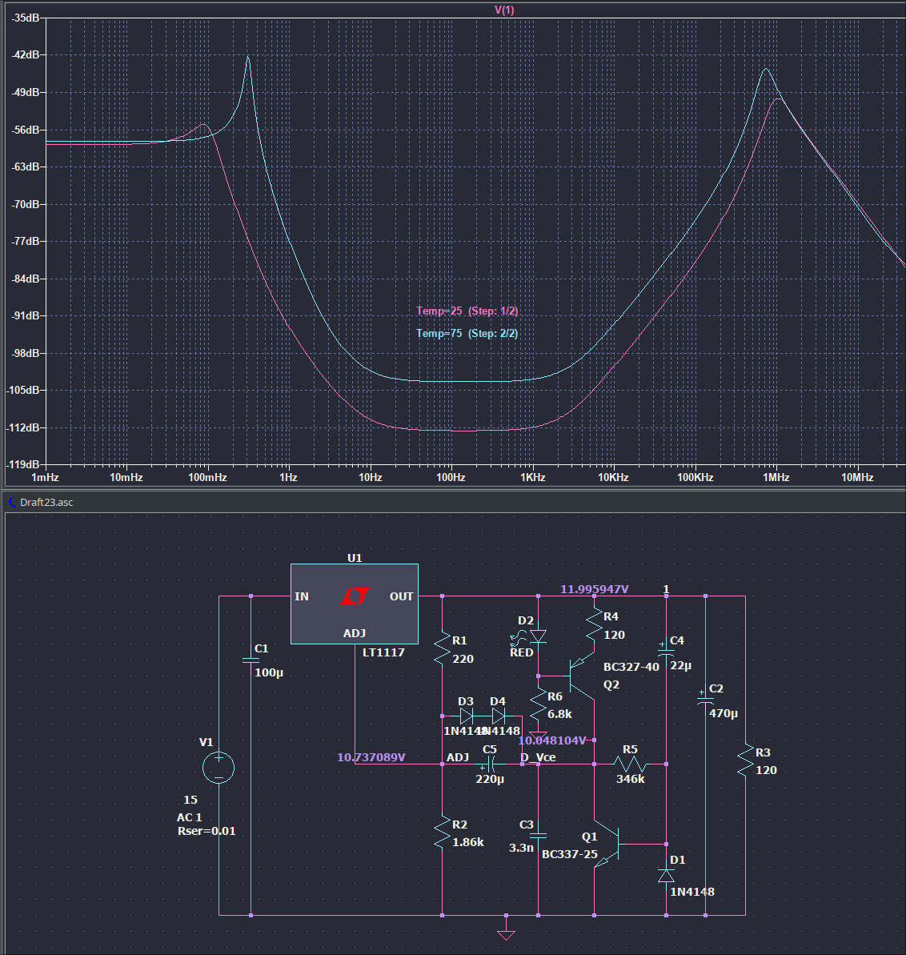Select the D2 red LED symbol
The height and width of the screenshot is (955, 906).
pos(538,636)
